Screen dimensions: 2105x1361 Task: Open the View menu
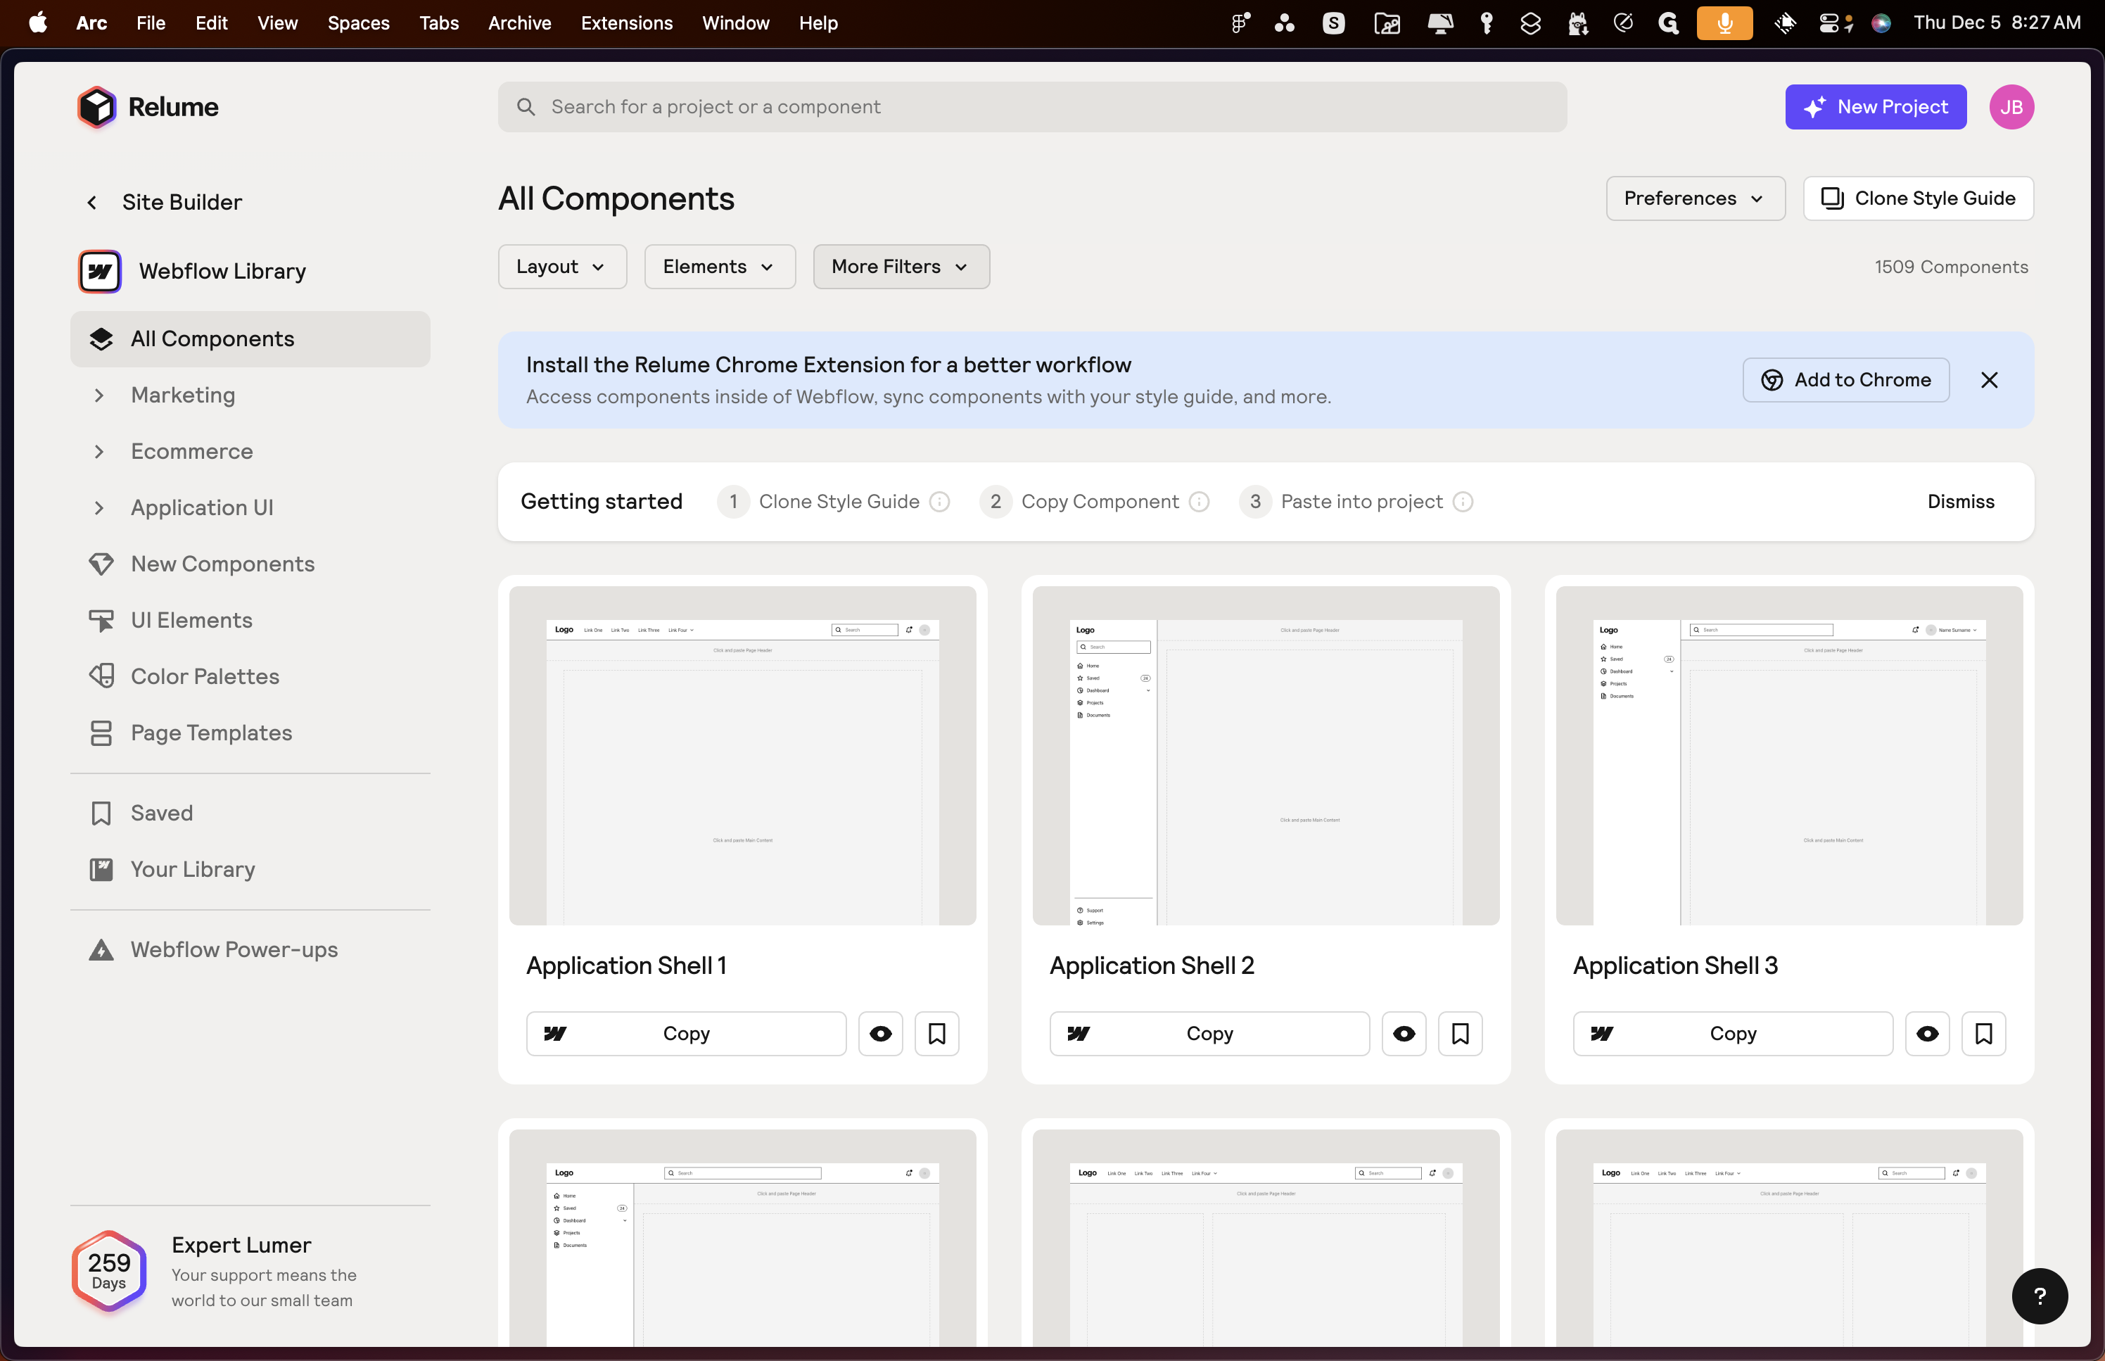[x=277, y=23]
